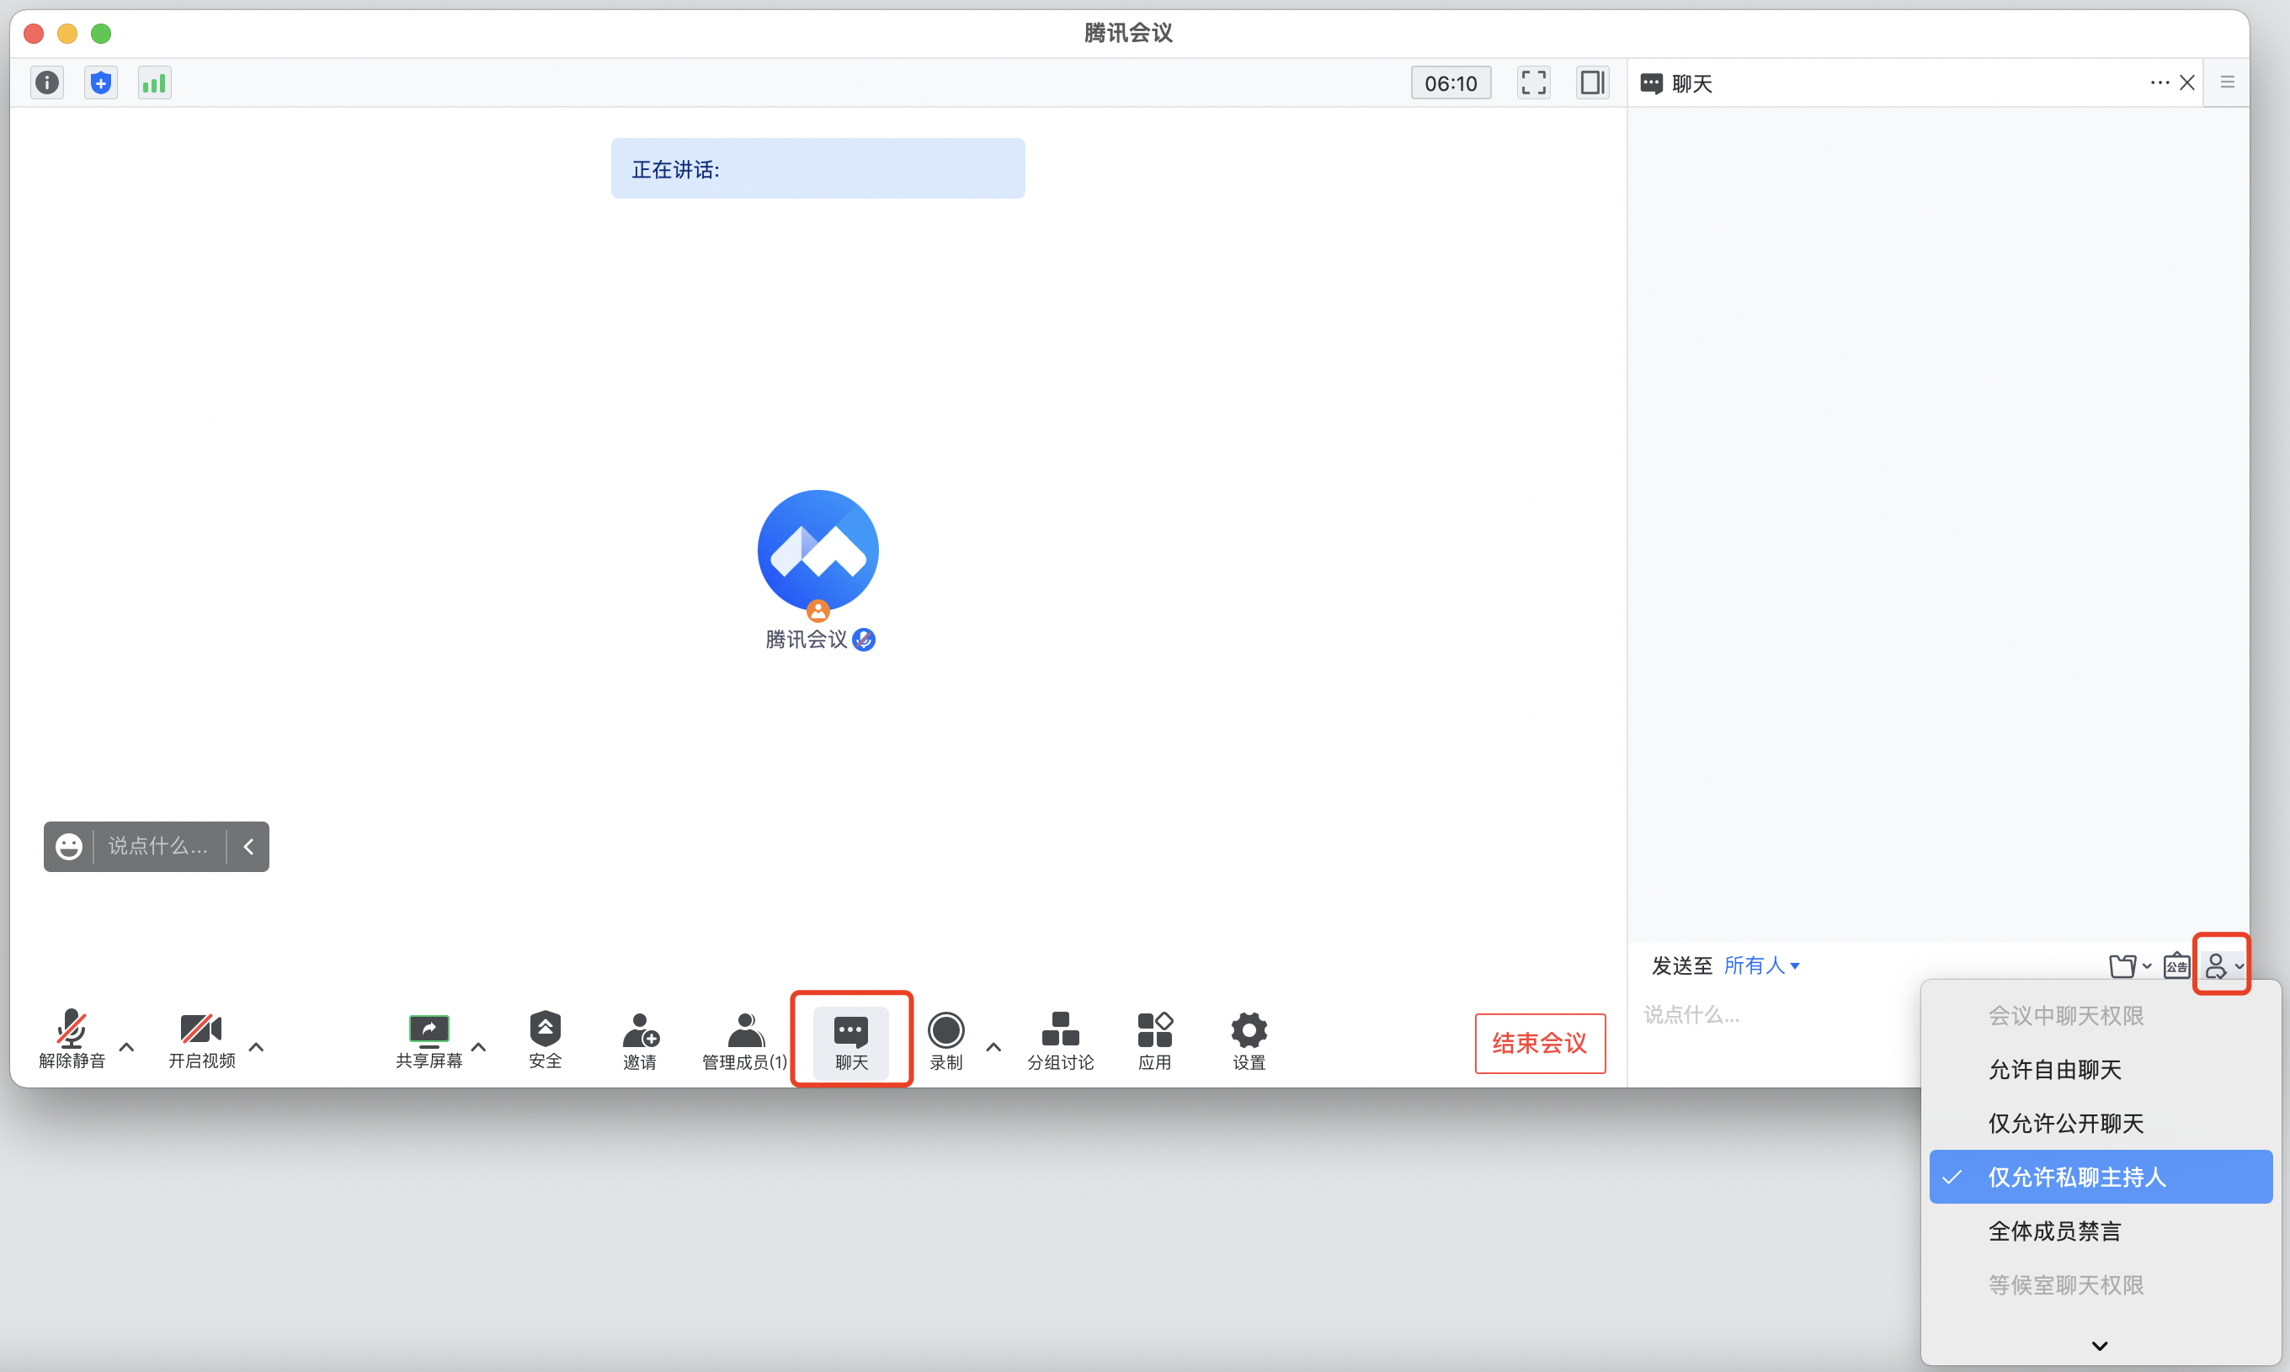Screen dimensions: 2290x1372
Task: Enter fullscreen mode icon
Action: [1534, 83]
